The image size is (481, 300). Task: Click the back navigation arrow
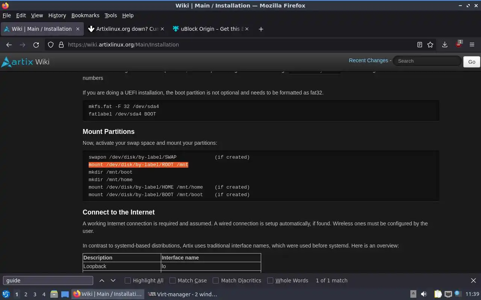(9, 45)
